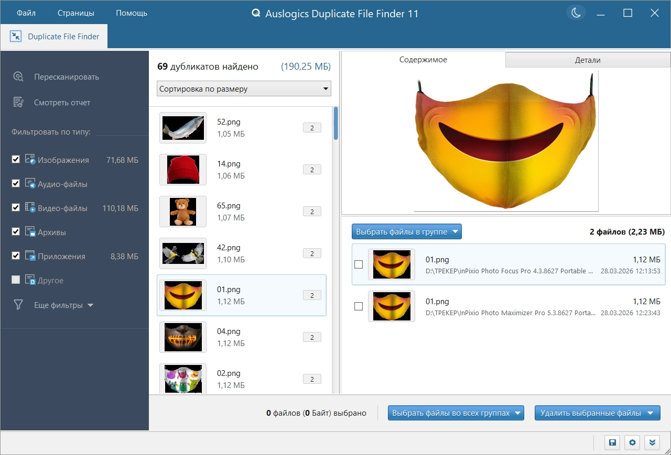Enable the Другое filter checkbox
Viewport: 671px width, 455px height.
16,280
